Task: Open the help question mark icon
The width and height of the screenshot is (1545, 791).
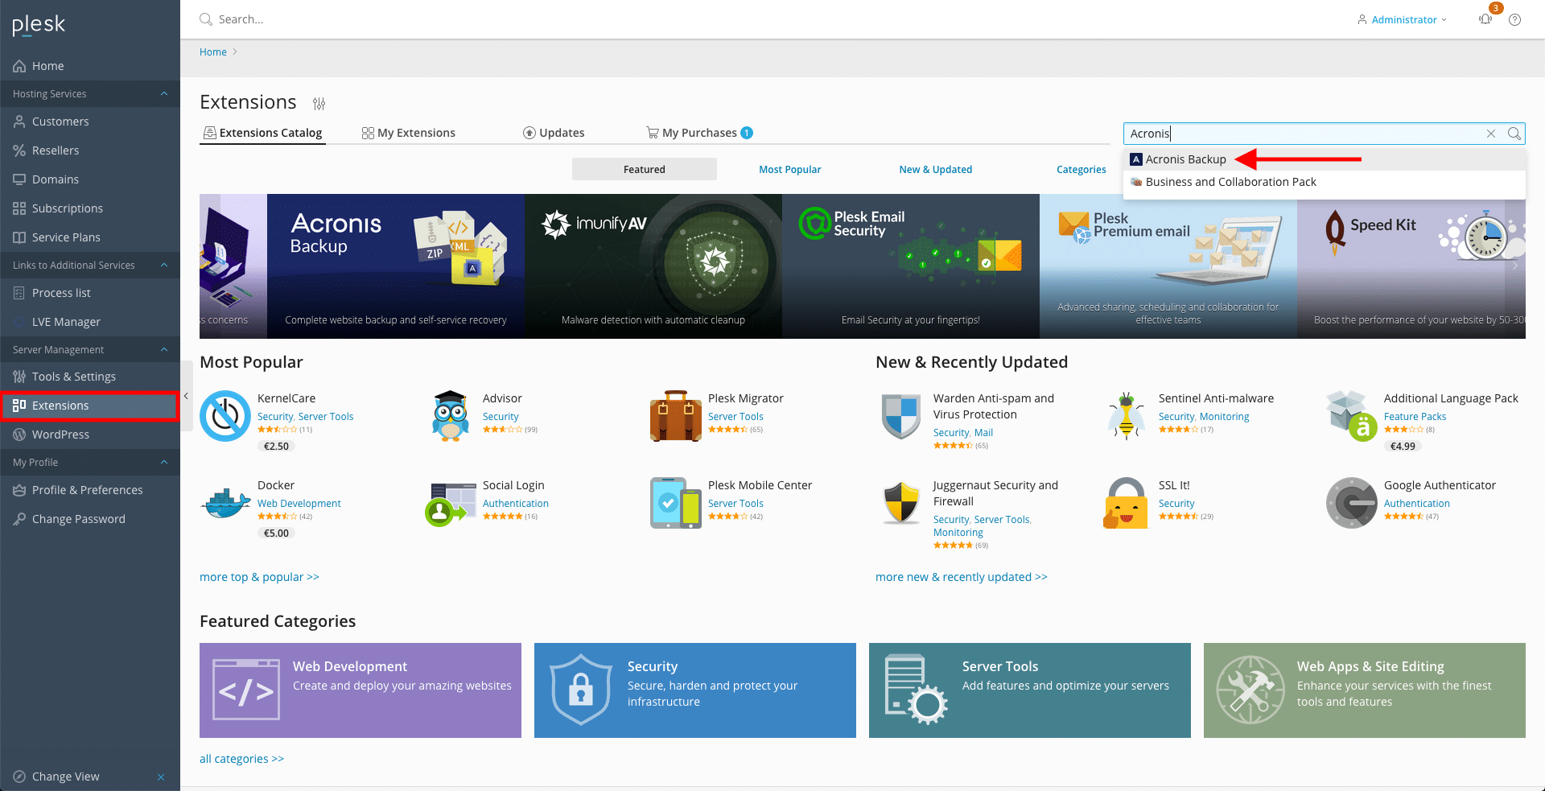Action: [x=1514, y=19]
